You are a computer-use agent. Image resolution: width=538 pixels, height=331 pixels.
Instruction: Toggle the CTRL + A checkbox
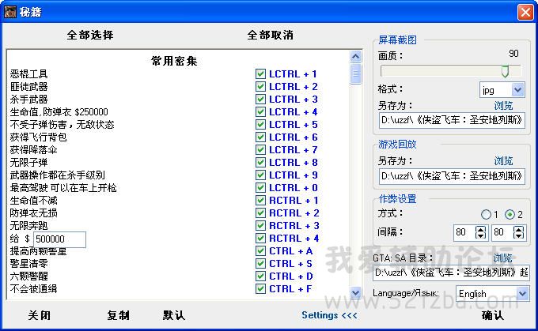coord(260,251)
